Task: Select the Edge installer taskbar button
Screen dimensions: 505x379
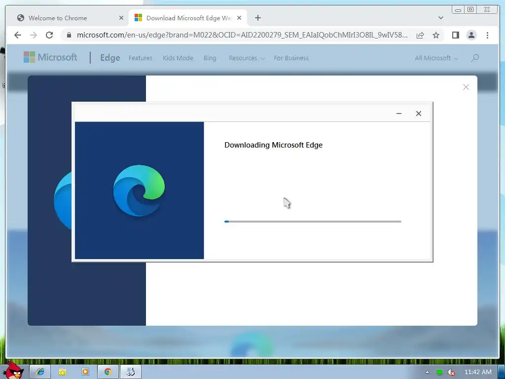Action: [130, 372]
